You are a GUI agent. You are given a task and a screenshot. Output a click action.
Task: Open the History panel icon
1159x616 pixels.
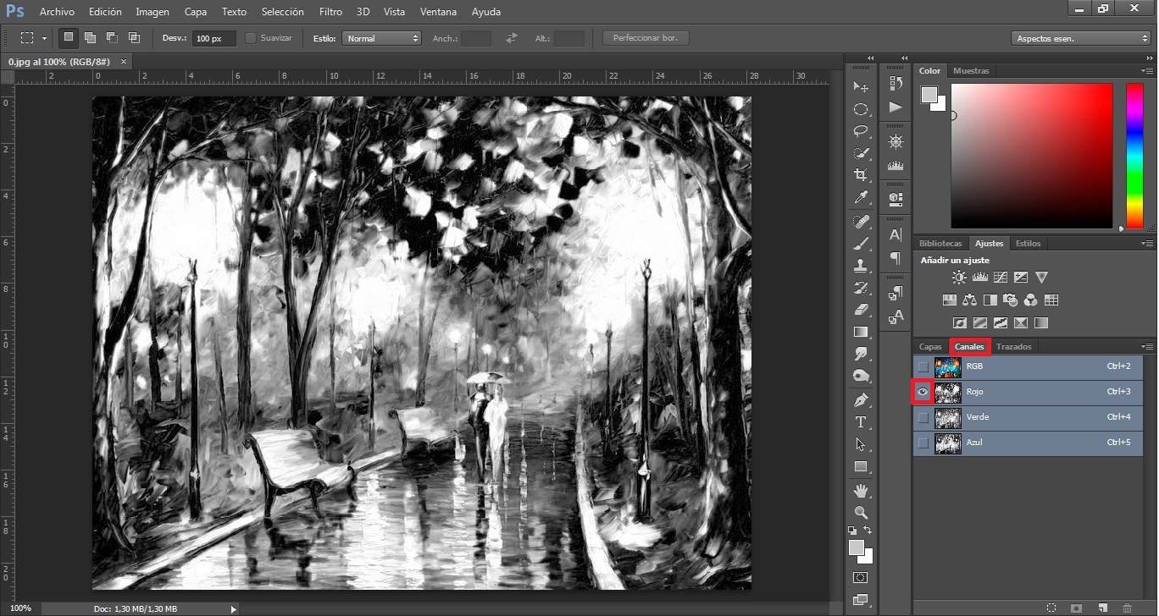[896, 84]
